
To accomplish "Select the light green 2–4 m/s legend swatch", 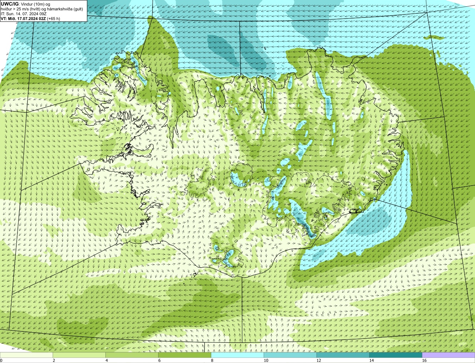I will coord(79,355).
